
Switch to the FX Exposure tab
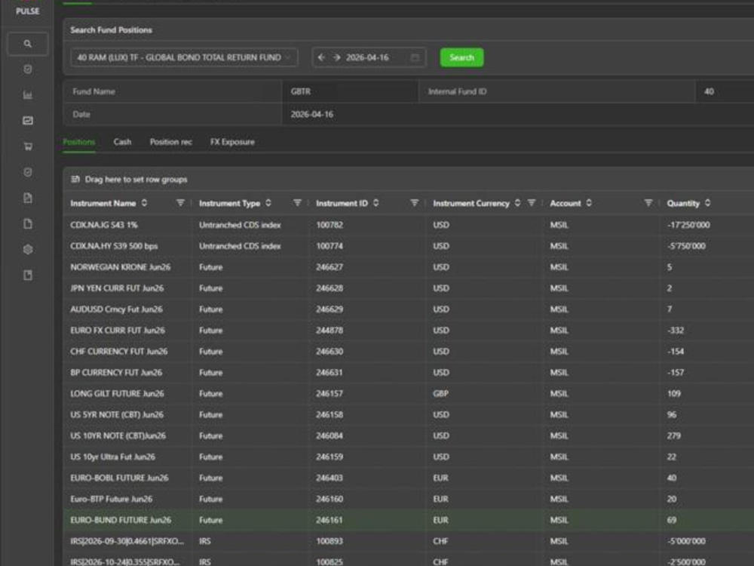[x=232, y=142]
